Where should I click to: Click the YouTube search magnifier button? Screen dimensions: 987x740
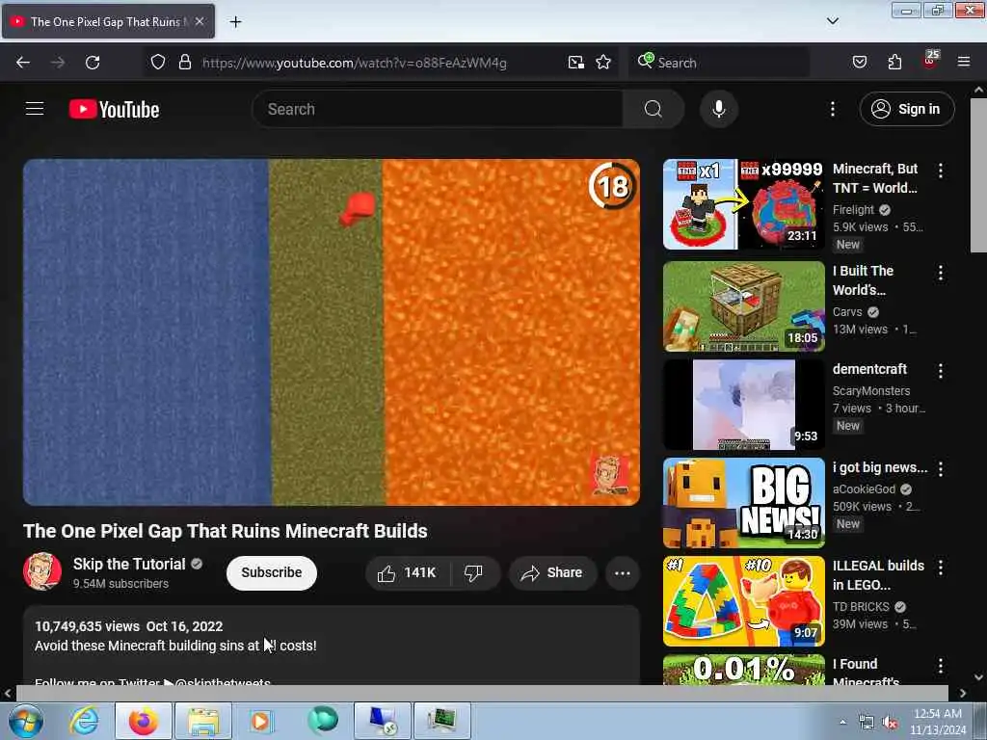[653, 109]
